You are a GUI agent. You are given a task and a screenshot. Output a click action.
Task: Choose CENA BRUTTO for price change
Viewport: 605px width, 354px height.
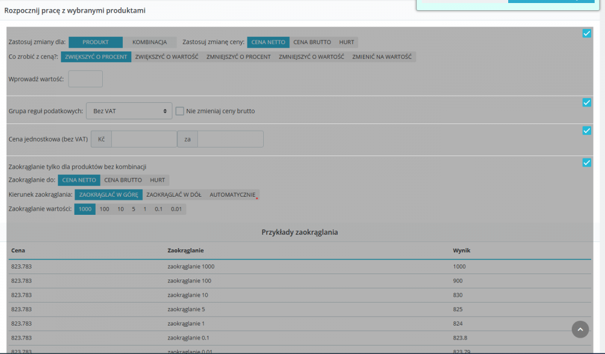coord(312,42)
